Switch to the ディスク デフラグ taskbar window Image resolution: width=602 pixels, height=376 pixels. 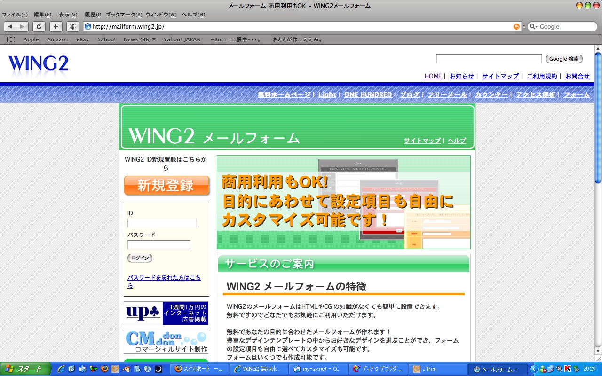(378, 369)
